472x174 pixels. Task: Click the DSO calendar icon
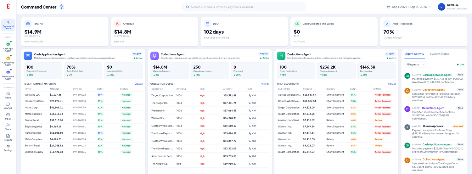coord(207,24)
